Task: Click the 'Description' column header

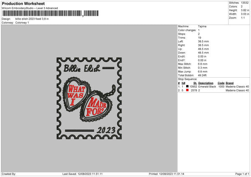Action: click(206, 83)
